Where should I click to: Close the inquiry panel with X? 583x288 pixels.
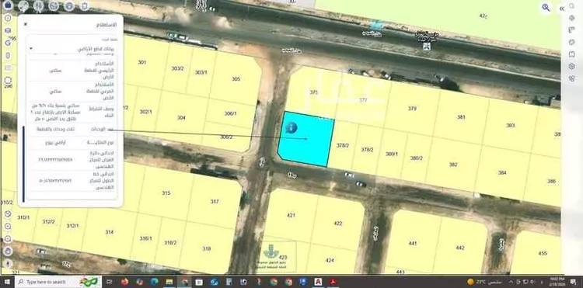pos(26,24)
